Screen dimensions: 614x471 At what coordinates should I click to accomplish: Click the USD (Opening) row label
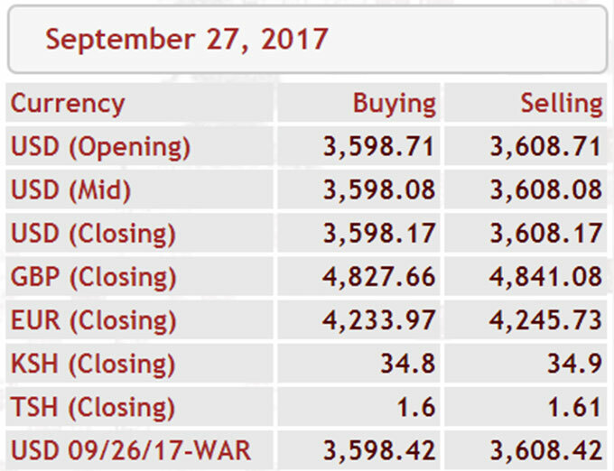click(100, 147)
